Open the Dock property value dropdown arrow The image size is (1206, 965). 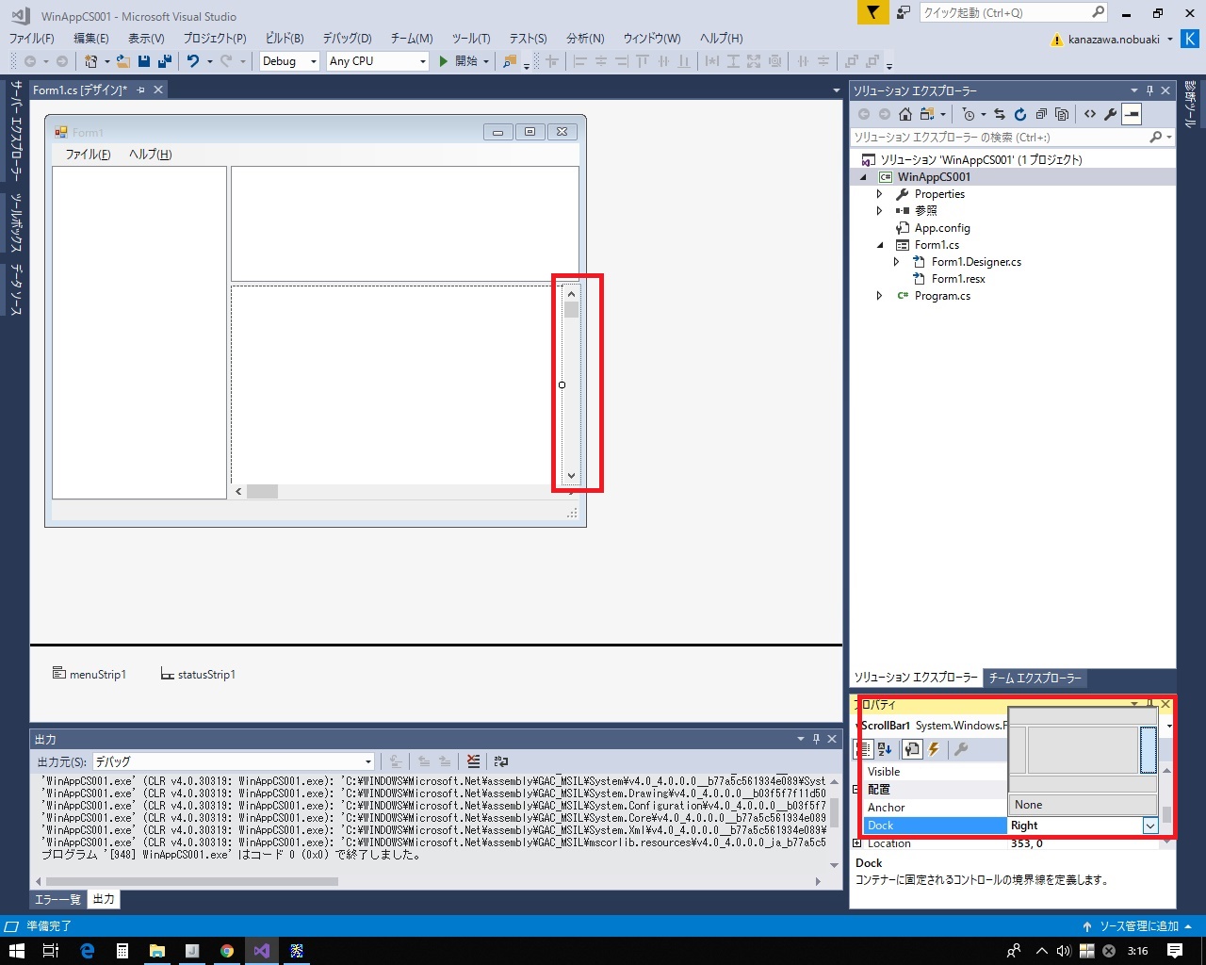1150,826
